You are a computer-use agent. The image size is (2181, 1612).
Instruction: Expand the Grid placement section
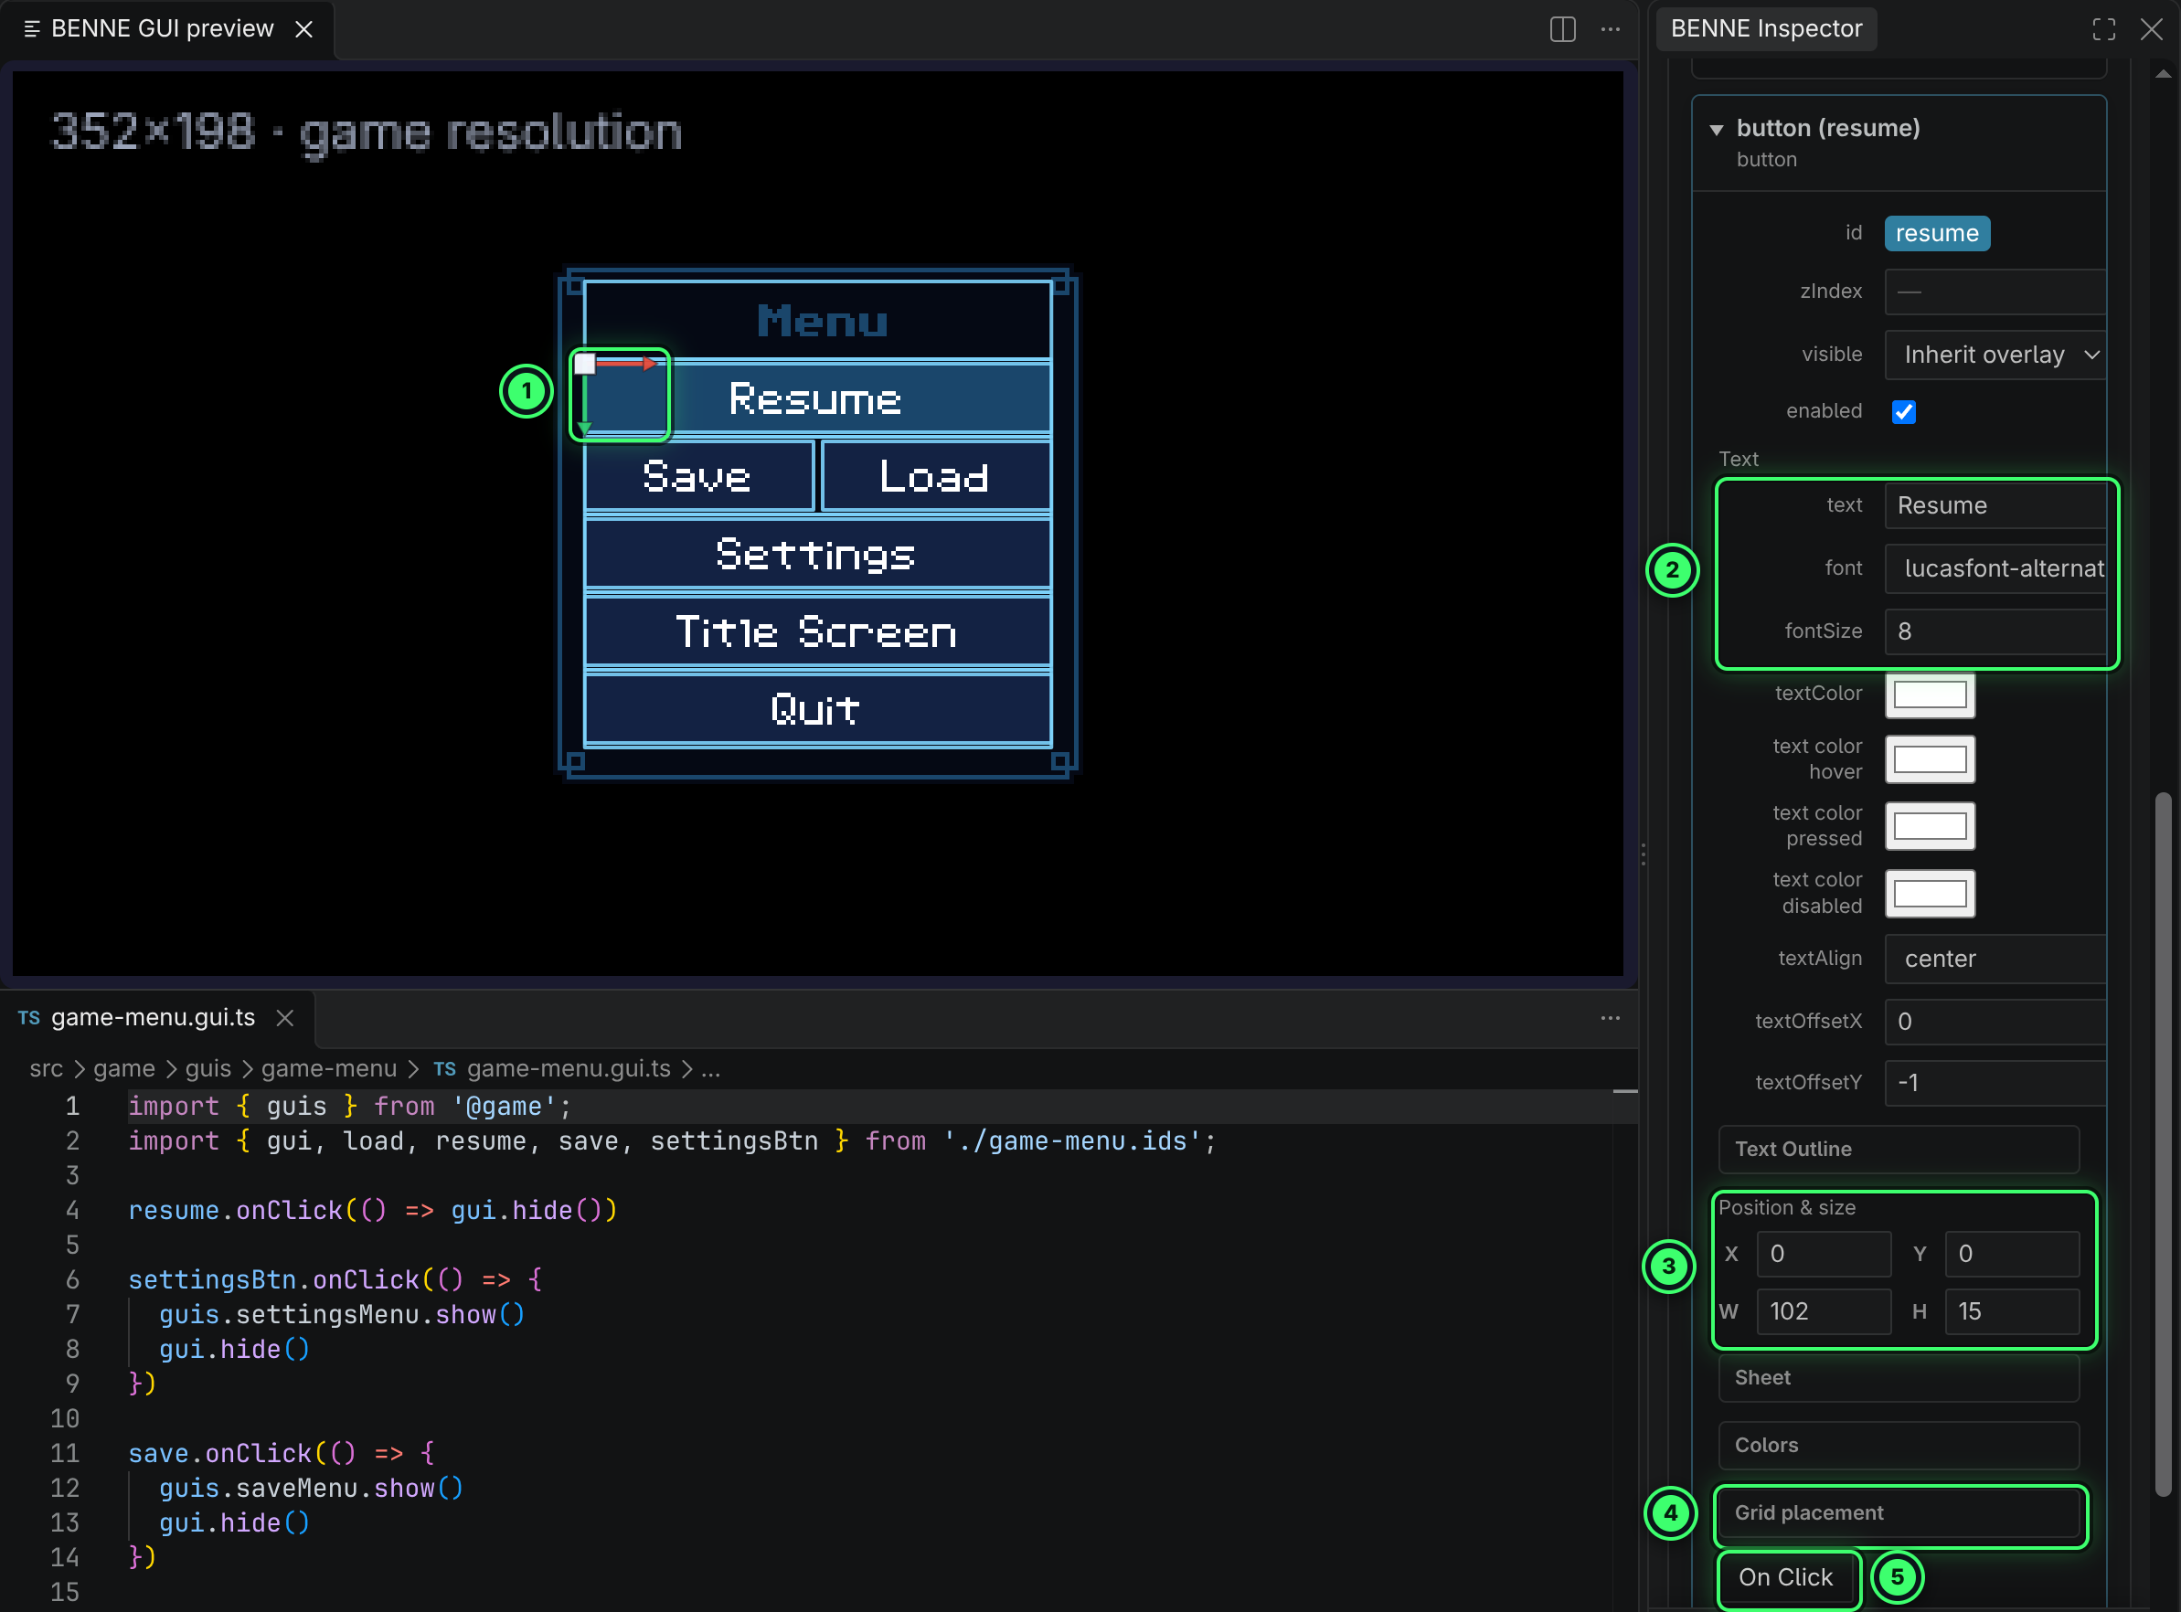1899,1512
